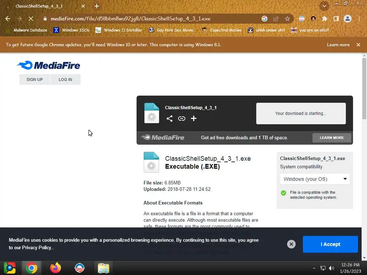Go back using the browser back arrow
This screenshot has height=275, width=367.
8,19
